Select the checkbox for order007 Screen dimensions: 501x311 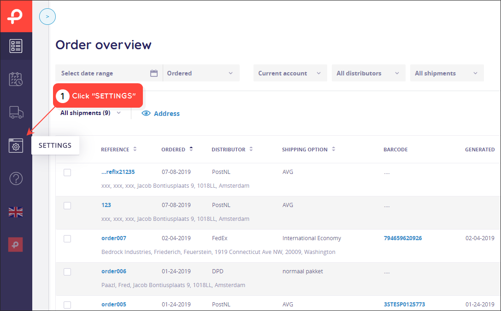[67, 239]
